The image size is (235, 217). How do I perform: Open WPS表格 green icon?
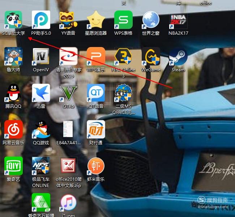[x=123, y=20]
